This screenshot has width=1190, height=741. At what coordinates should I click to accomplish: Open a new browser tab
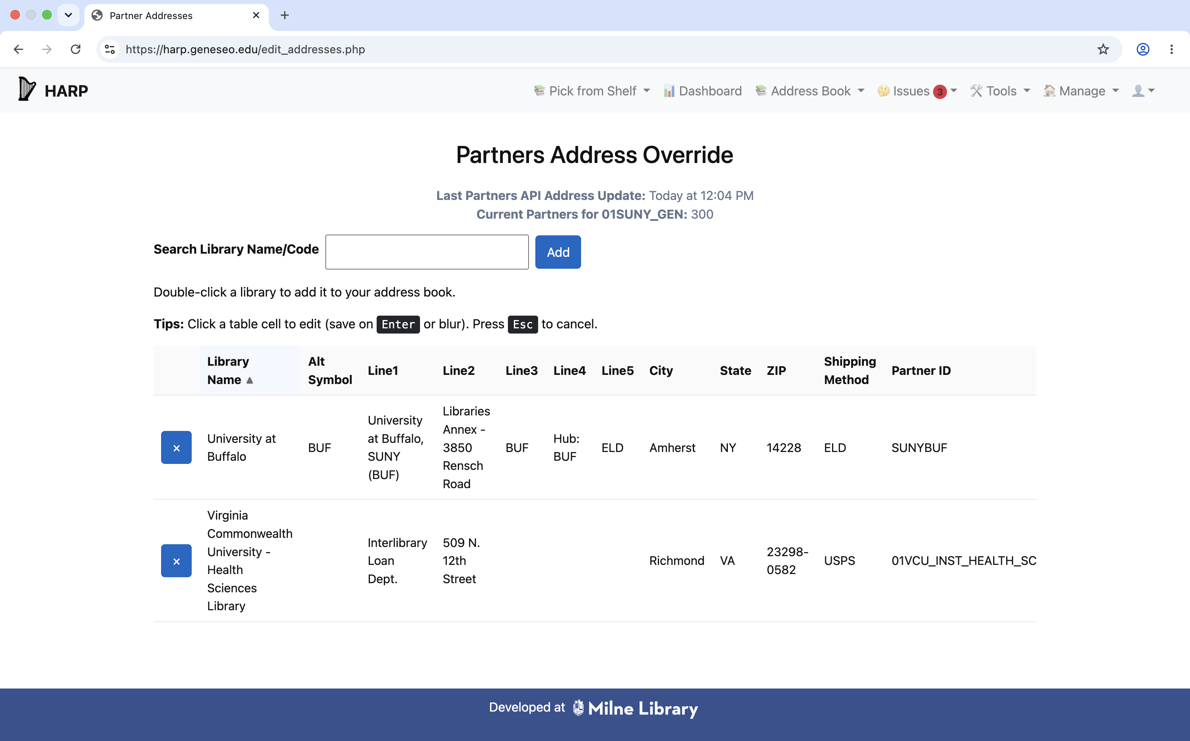click(x=284, y=15)
